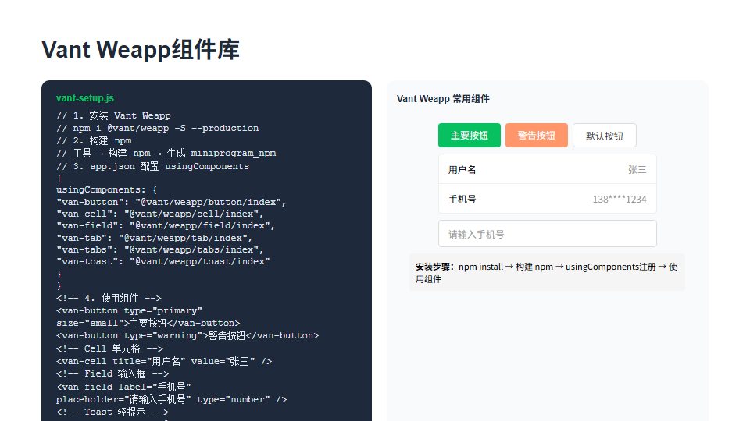This screenshot has height=421, width=750.
Task: Click the "van-tabs" component path line
Action: click(160, 249)
